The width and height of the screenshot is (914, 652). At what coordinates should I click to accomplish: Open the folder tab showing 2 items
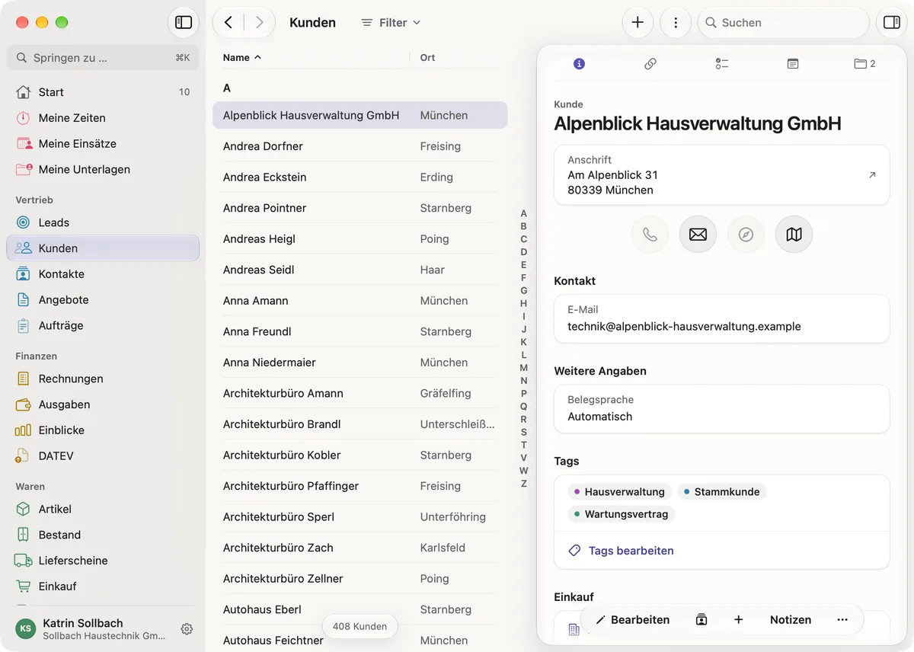pos(864,64)
